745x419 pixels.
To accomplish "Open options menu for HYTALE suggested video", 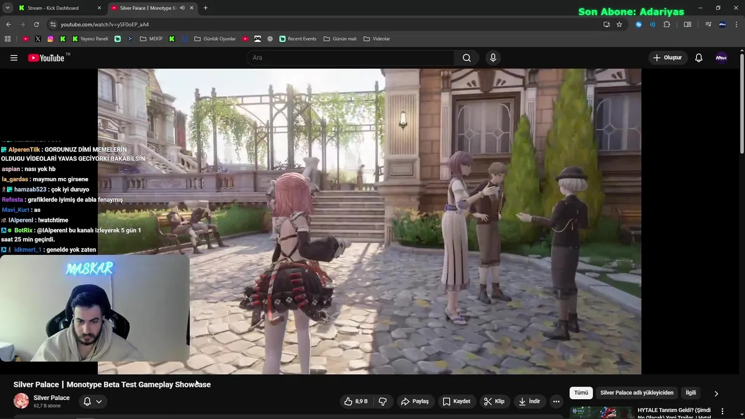I will click(722, 411).
